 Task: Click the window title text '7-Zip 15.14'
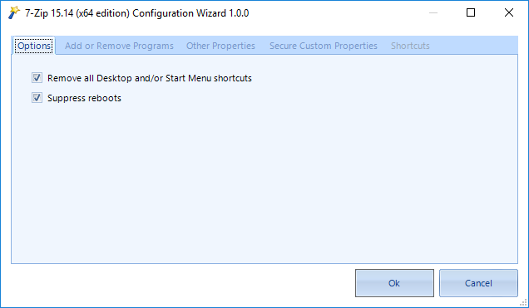click(49, 13)
